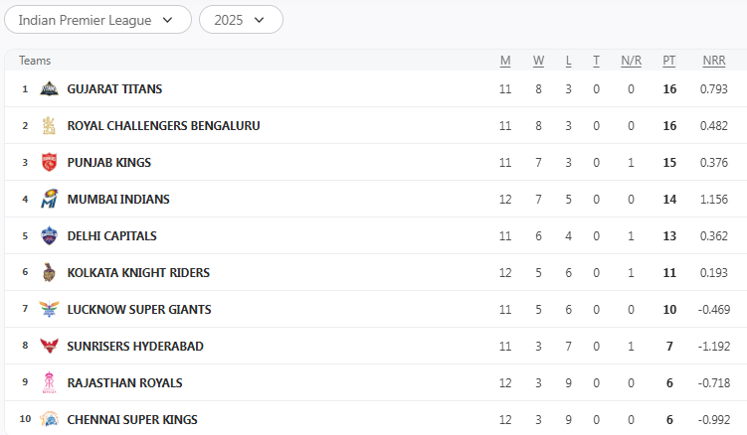Expand the 2025 season dropdown
This screenshot has height=435, width=747.
241,20
